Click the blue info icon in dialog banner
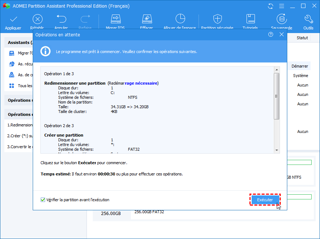Image resolution: width=320 pixels, height=239 pixels. pos(45,51)
